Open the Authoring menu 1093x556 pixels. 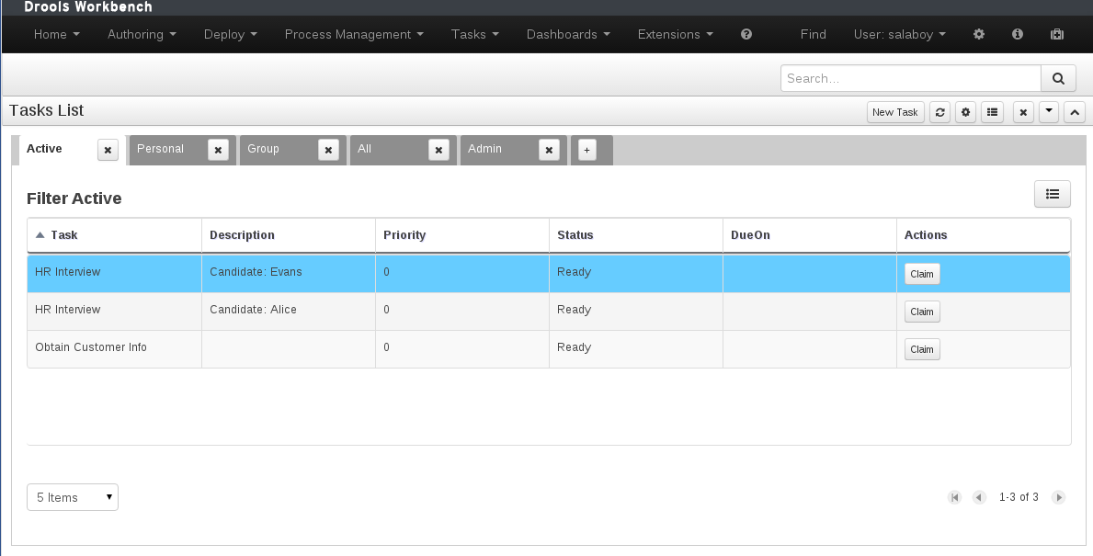tap(142, 34)
